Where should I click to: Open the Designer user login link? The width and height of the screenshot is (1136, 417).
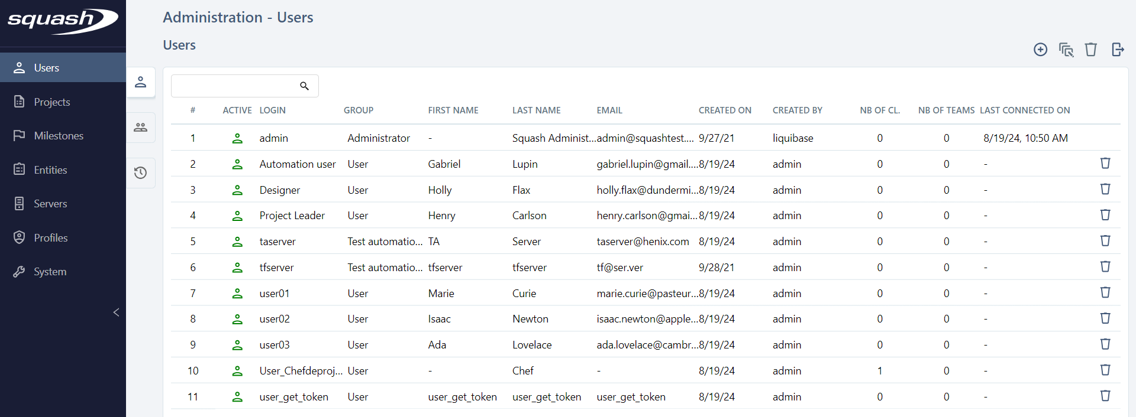pyautogui.click(x=279, y=190)
